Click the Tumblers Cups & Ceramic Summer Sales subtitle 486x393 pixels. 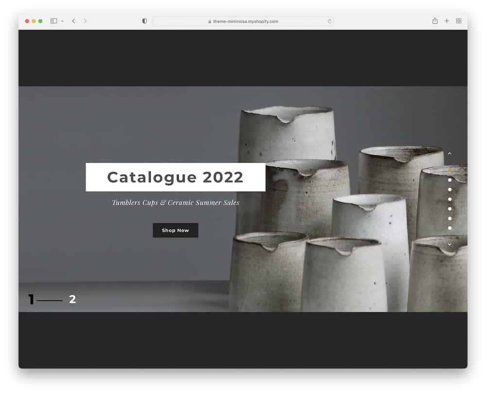175,203
